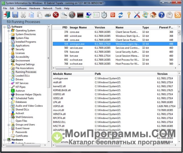Viewport: 183px width, 153px height.
Task: Open the Edit menu
Action: coord(12,8)
